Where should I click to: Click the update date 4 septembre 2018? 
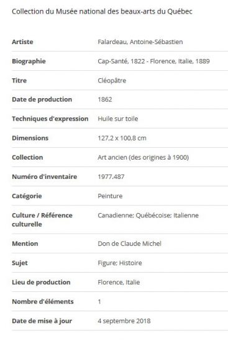(x=124, y=321)
